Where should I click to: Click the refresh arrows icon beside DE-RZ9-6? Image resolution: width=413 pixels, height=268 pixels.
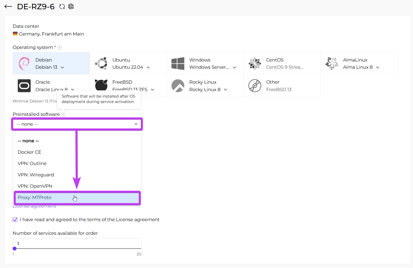[x=62, y=7]
